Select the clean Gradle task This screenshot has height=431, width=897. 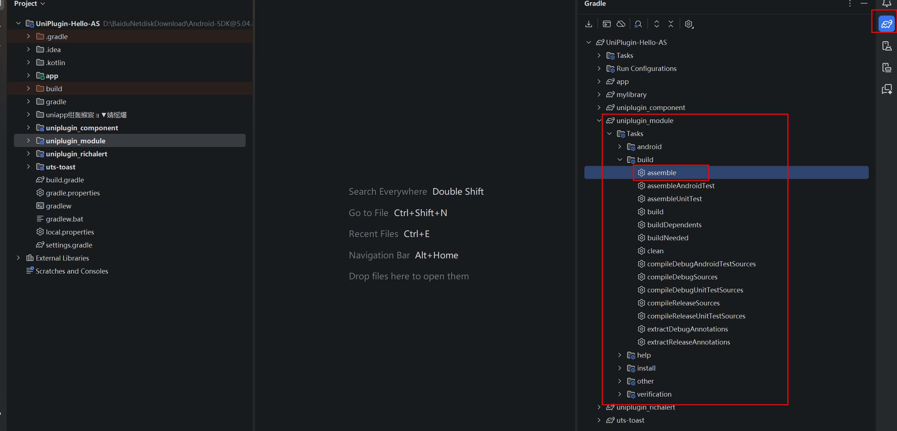point(655,251)
